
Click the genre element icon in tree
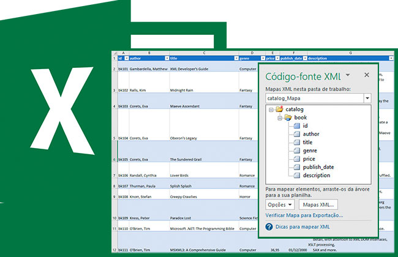point(297,151)
